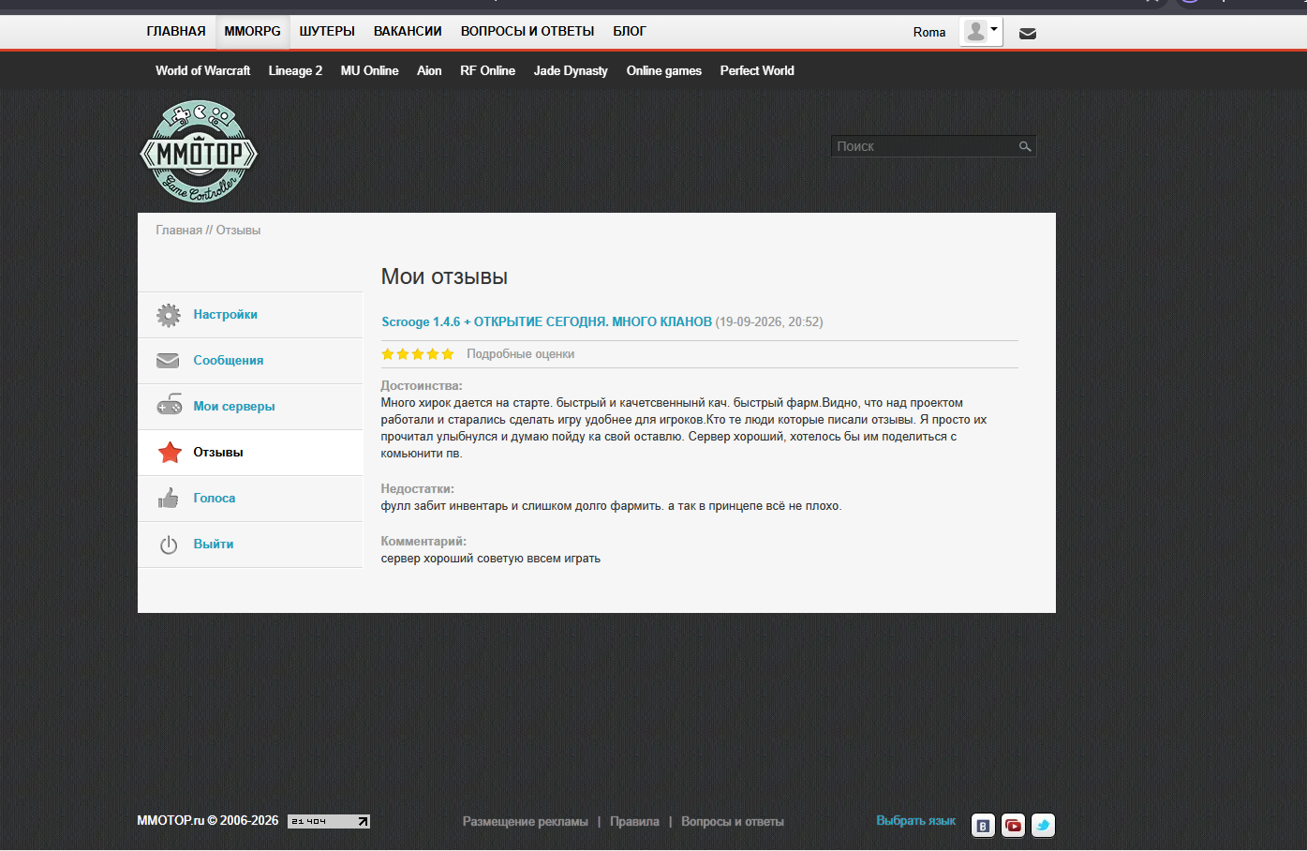Click the review date 19-09-2026, 20:52
The height and width of the screenshot is (851, 1307).
[x=769, y=322]
